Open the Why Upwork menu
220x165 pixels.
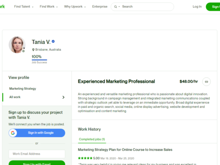coord(75,6)
